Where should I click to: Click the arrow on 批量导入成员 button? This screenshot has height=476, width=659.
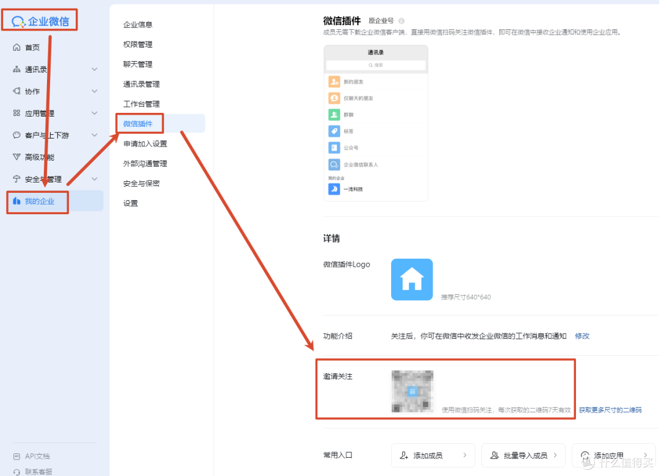coord(555,455)
